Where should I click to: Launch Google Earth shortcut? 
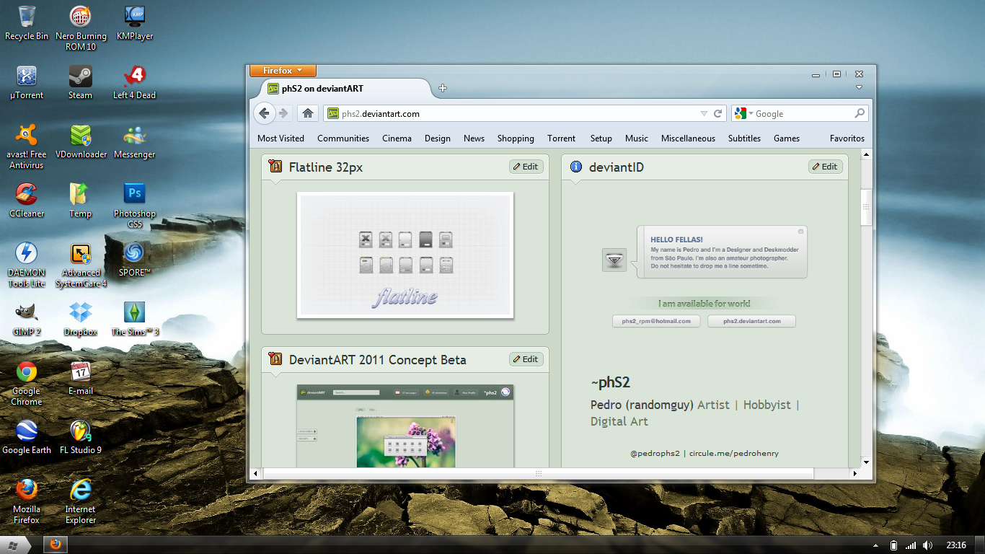[27, 437]
